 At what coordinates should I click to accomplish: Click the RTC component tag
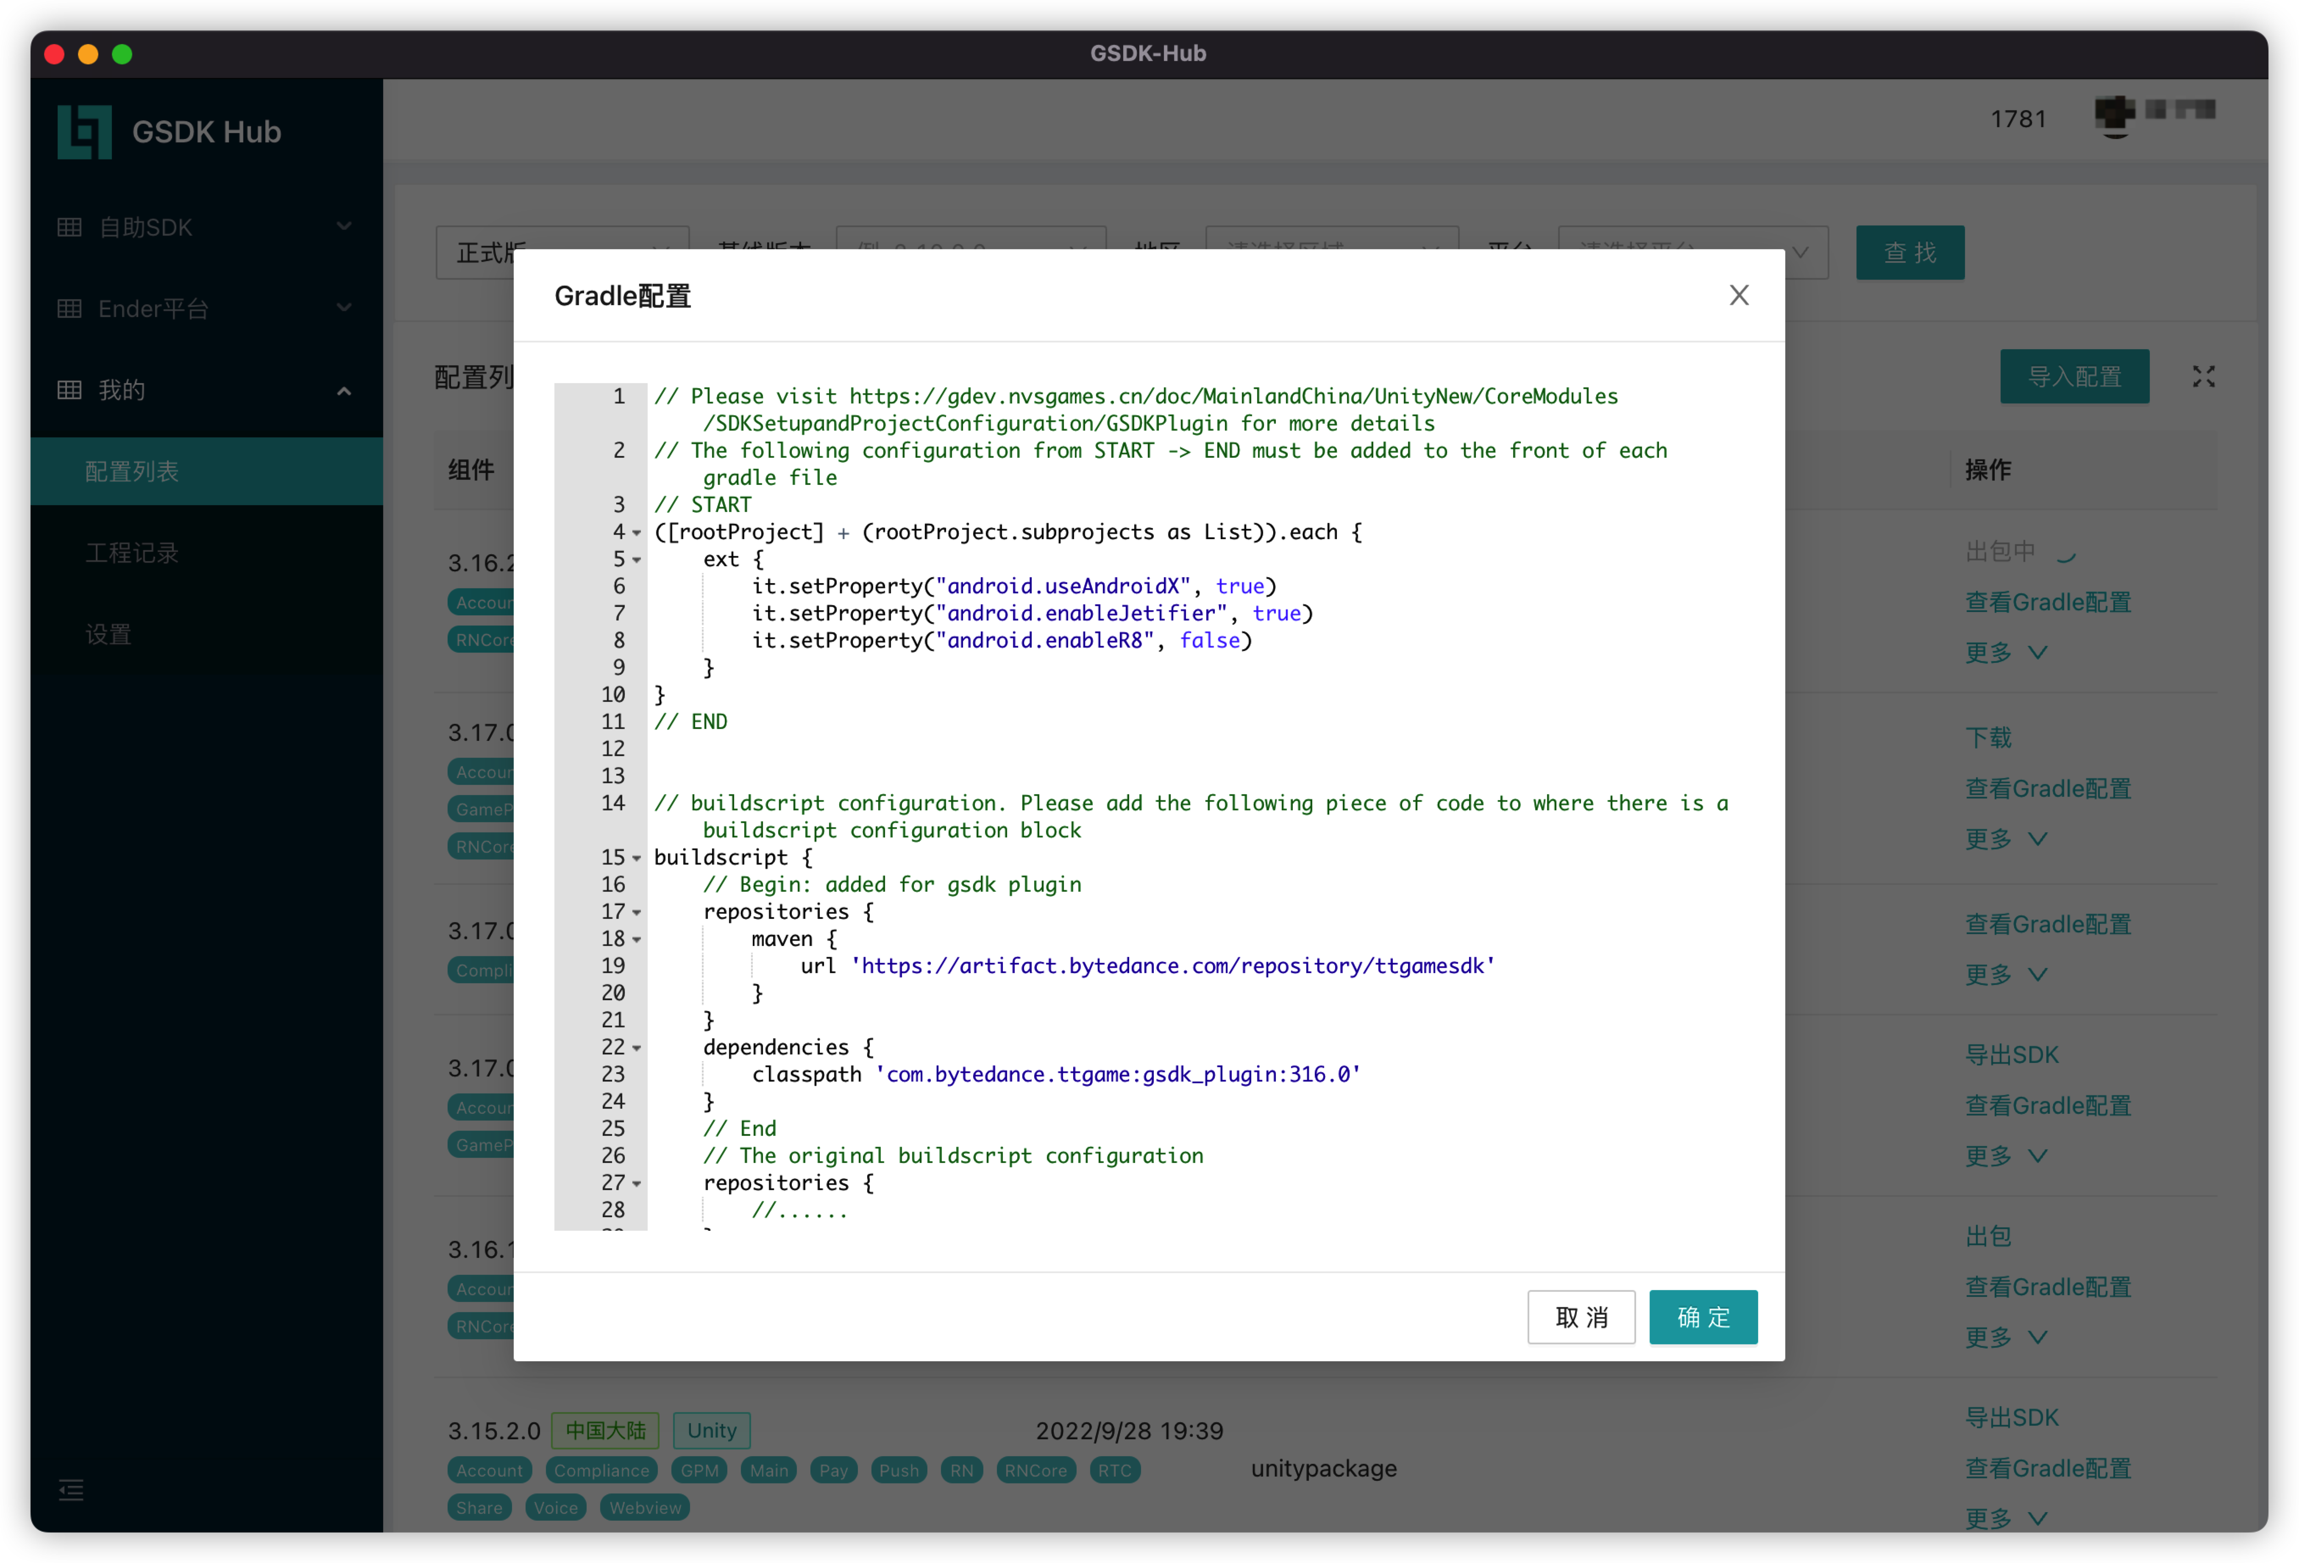point(1115,1470)
